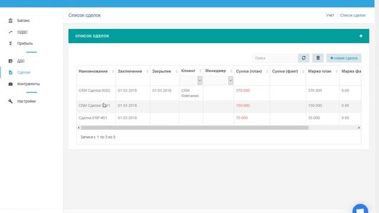This screenshot has width=379, height=213.
Task: Click the 75 000 red plan sum
Action: pyautogui.click(x=242, y=118)
